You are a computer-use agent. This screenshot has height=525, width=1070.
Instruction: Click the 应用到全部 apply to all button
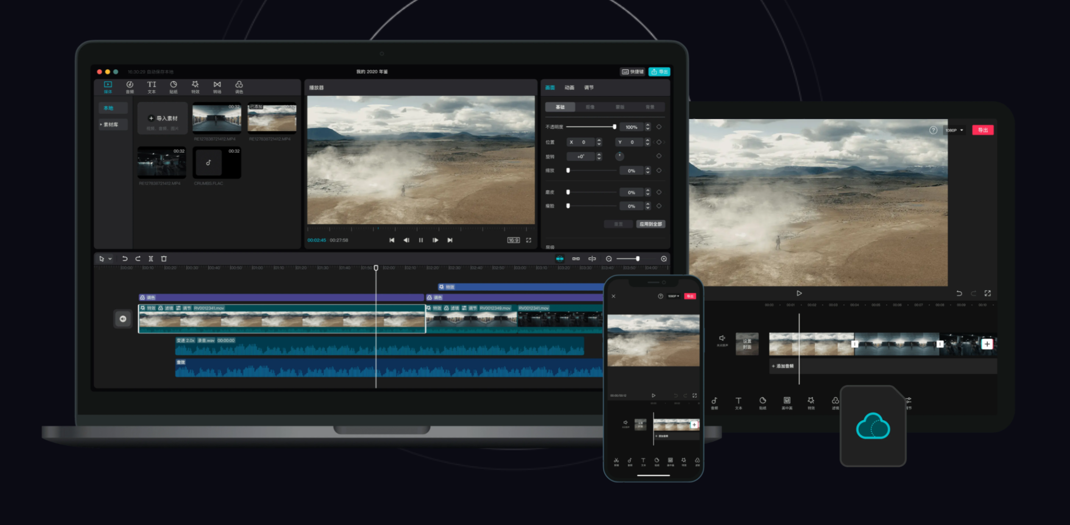point(650,224)
